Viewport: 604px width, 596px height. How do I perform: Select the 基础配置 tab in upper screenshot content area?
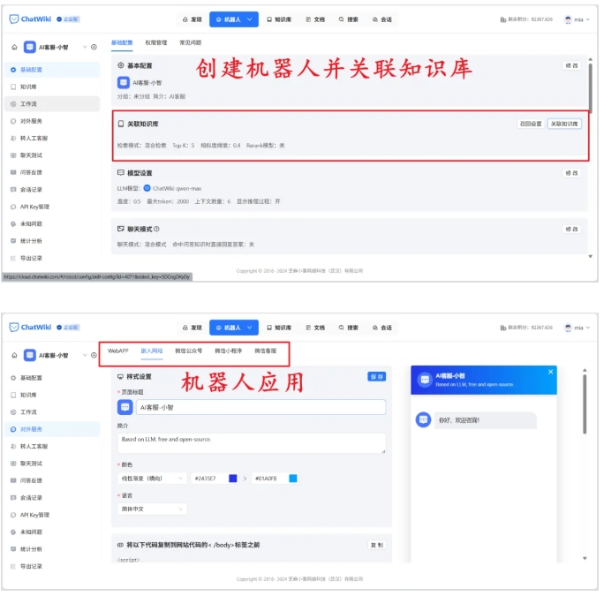122,42
